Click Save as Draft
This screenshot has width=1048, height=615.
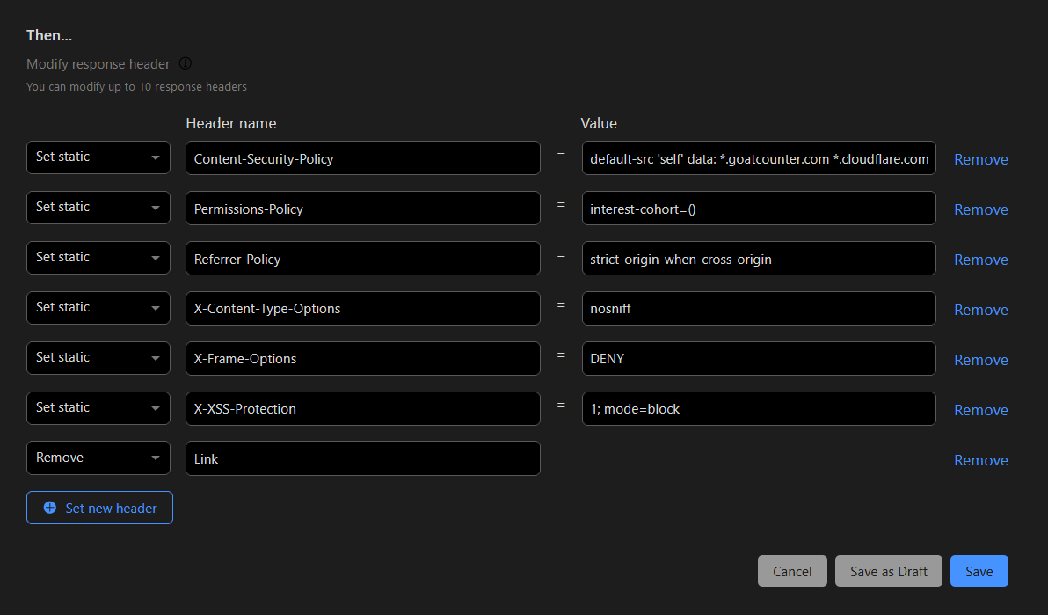[x=888, y=571]
